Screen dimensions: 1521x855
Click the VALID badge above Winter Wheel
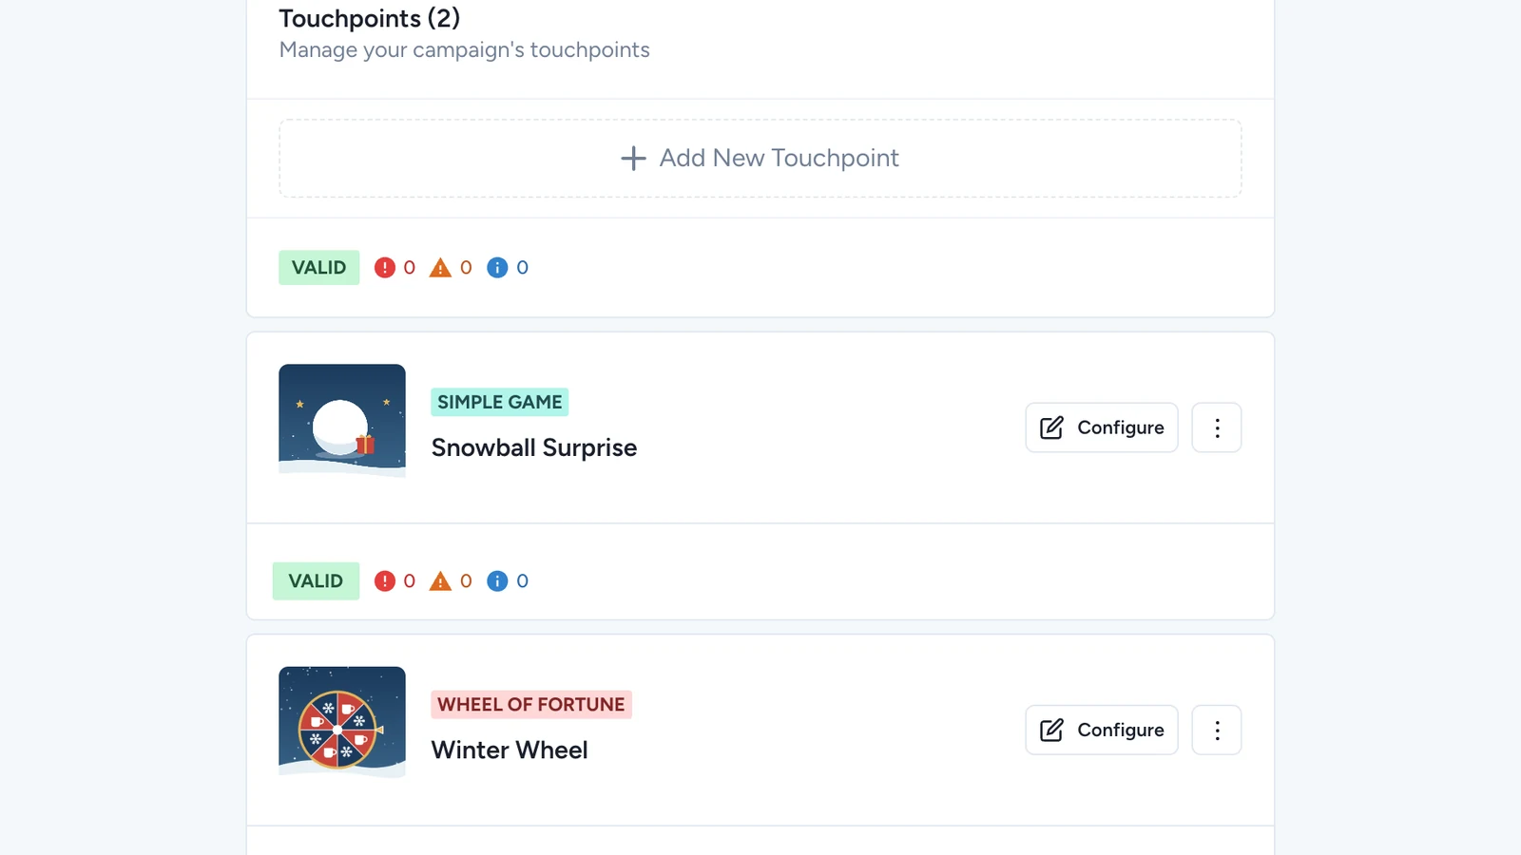pos(316,581)
